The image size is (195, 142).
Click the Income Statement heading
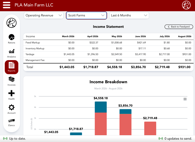click(108, 27)
